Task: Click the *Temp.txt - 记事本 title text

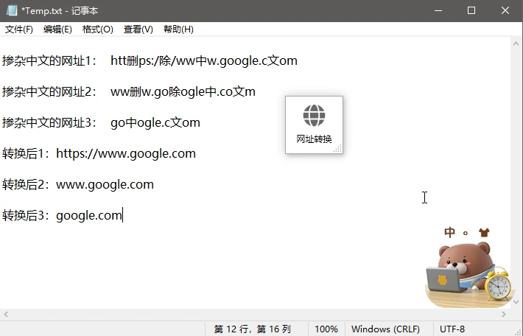Action: 60,11
